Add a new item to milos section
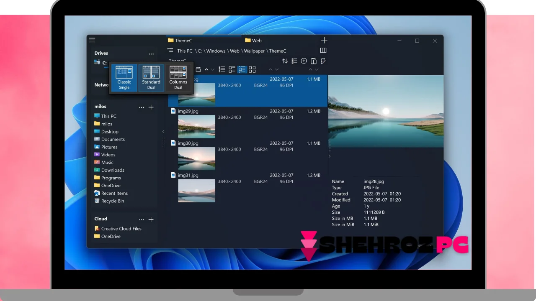The image size is (536, 301). (151, 107)
